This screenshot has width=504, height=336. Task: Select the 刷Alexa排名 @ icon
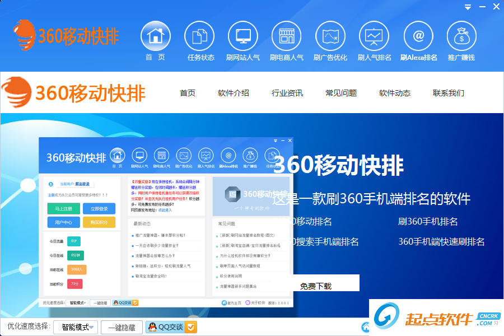pyautogui.click(x=418, y=36)
